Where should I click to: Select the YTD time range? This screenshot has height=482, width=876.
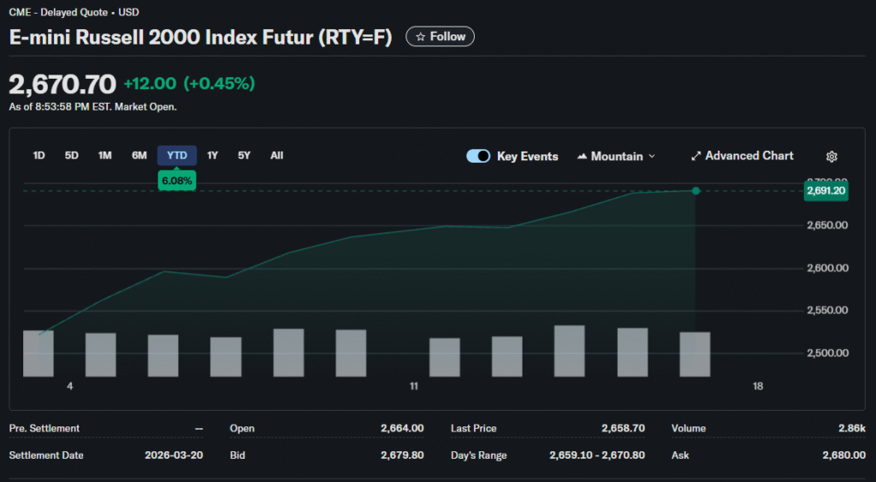pos(177,156)
